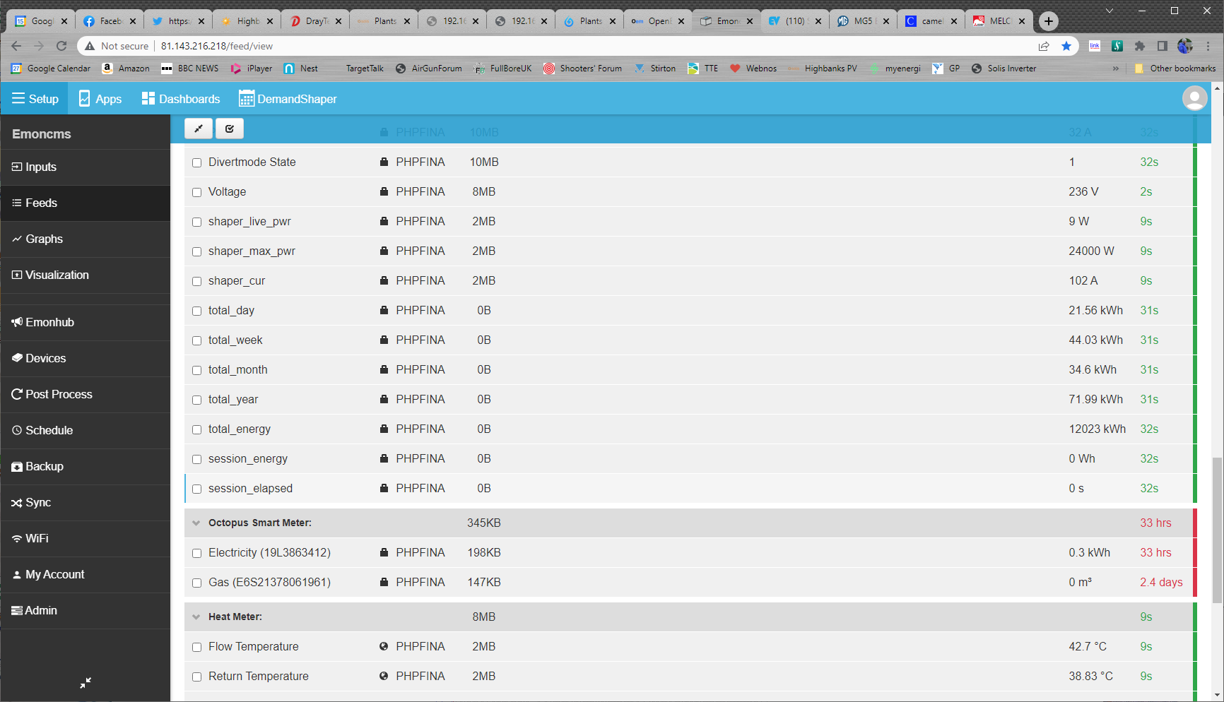Click the user profile avatar icon
Screen dimensions: 1224x702
[x=1194, y=99]
